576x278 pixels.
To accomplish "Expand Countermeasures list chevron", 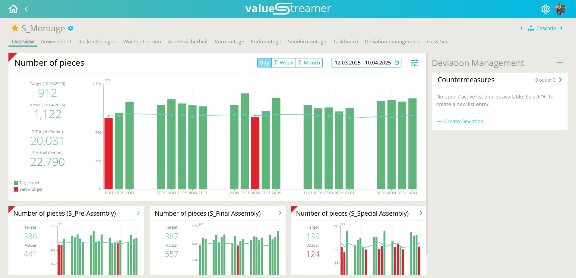I will [560, 80].
